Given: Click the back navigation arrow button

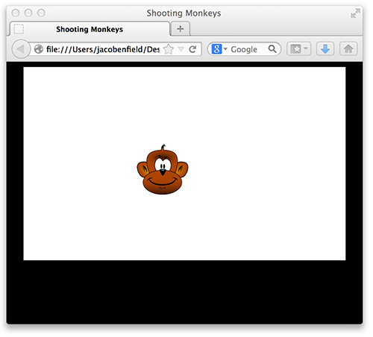Looking at the screenshot, I should [21, 49].
